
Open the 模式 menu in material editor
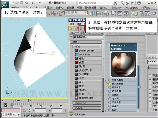tap(72, 24)
